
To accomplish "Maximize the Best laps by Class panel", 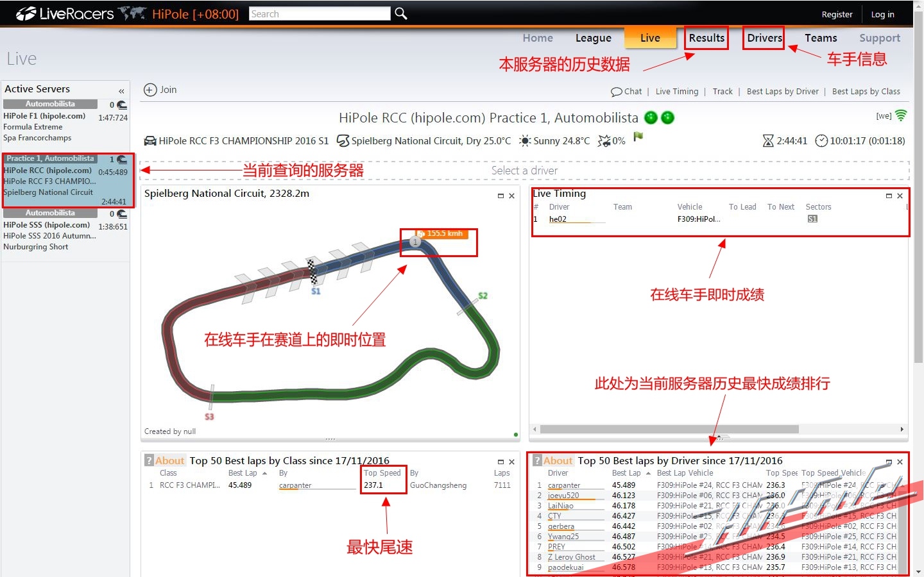I will [x=501, y=462].
